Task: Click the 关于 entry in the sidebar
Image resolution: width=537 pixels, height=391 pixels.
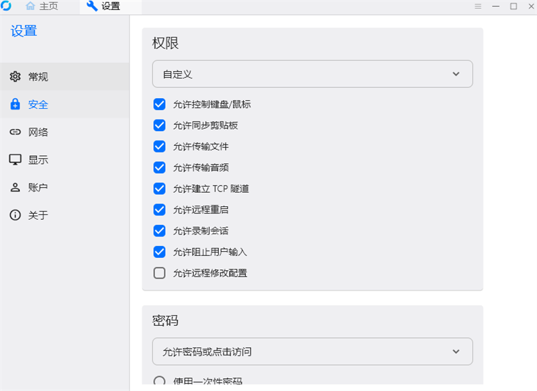Action: [x=37, y=214]
